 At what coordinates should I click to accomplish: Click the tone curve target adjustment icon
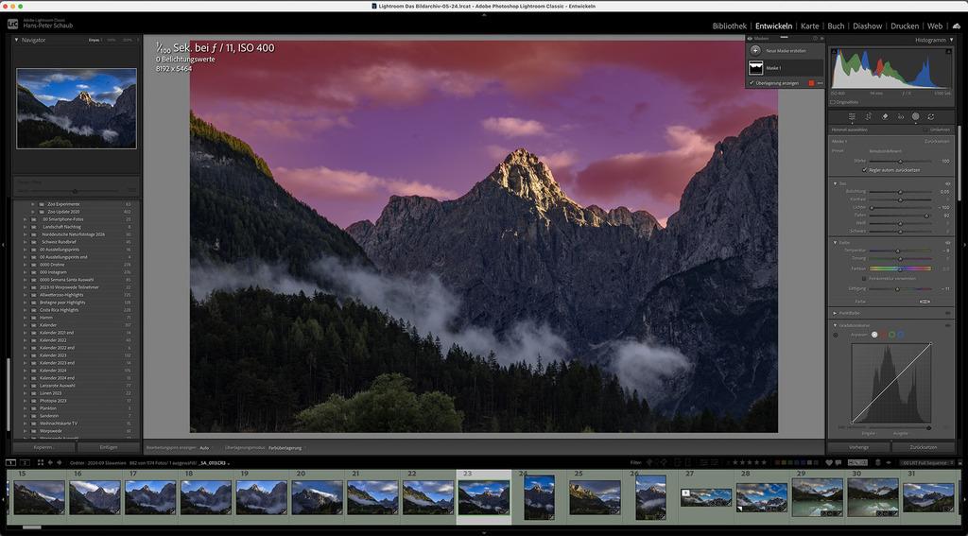[836, 335]
